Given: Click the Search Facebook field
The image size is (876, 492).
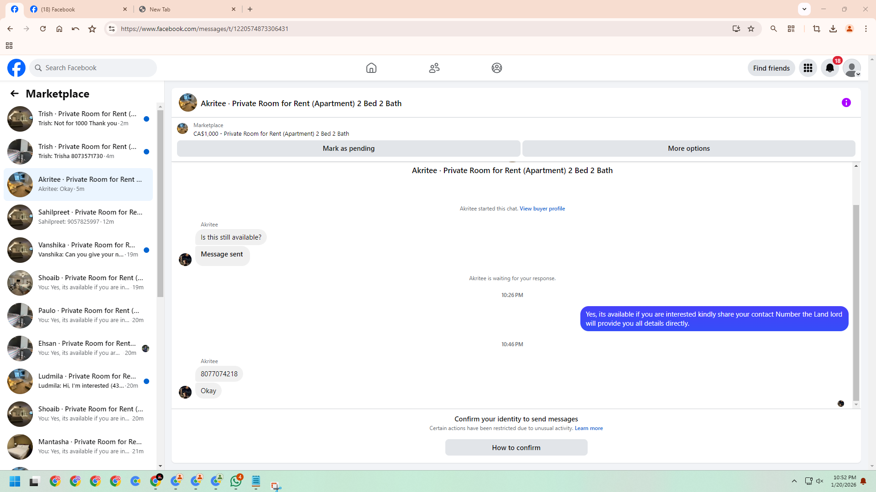Looking at the screenshot, I should coord(93,68).
